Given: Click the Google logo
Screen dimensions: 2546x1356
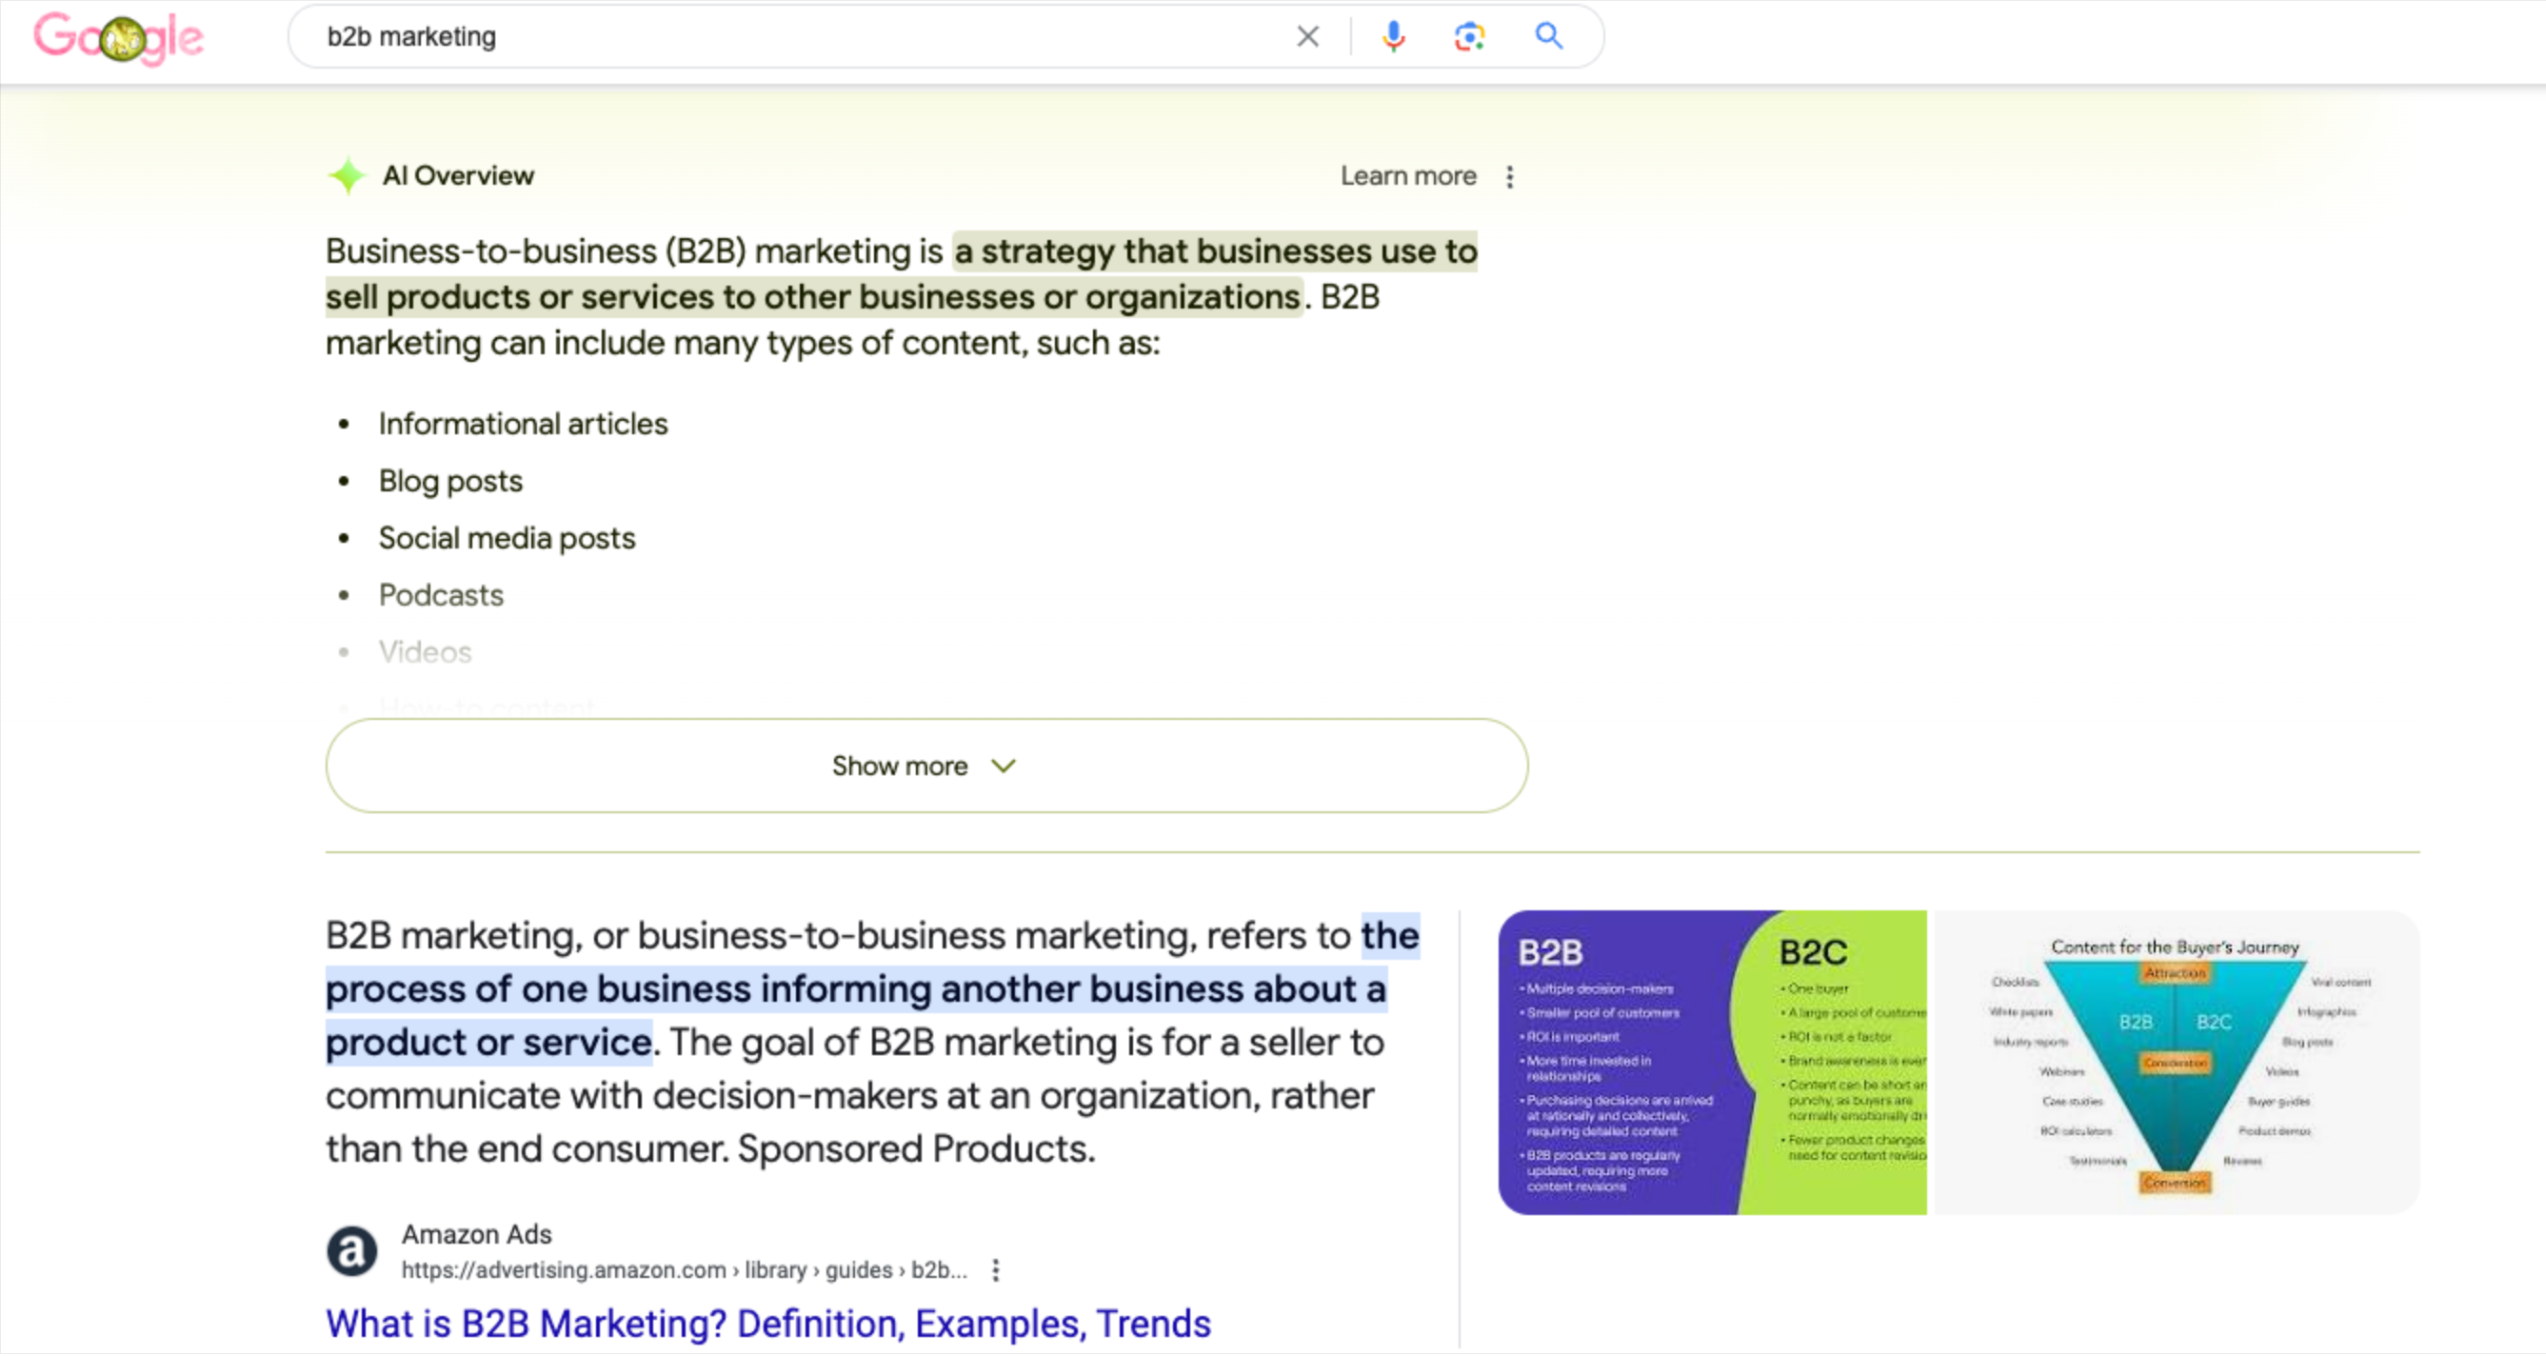Looking at the screenshot, I should point(119,37).
